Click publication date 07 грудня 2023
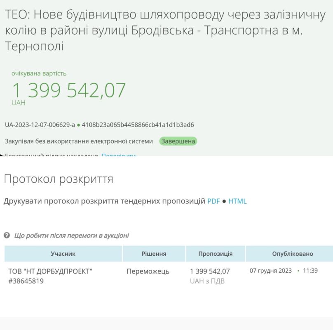Image resolution: width=333 pixels, height=330 pixels. tap(270, 271)
